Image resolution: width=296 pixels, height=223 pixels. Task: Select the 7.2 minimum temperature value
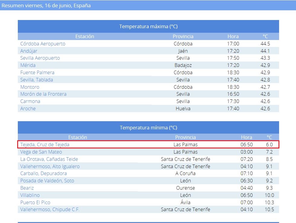point(269,152)
